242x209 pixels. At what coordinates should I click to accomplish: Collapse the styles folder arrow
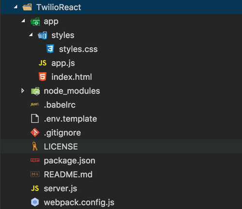31,35
